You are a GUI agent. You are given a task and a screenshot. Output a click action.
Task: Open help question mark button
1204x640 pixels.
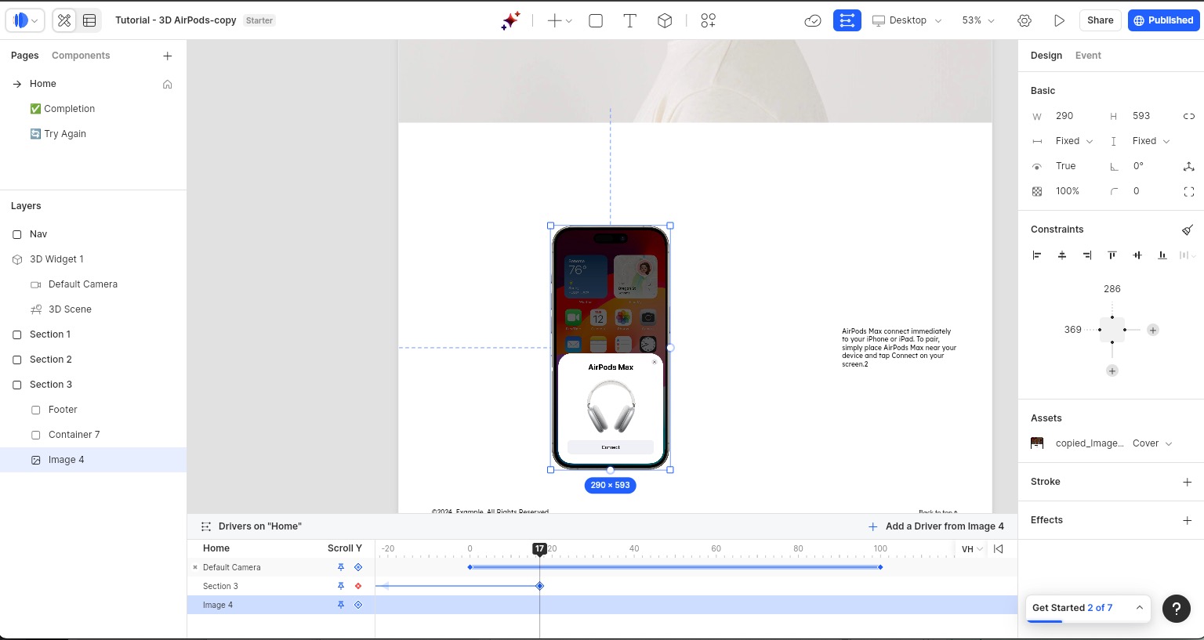coord(1177,608)
